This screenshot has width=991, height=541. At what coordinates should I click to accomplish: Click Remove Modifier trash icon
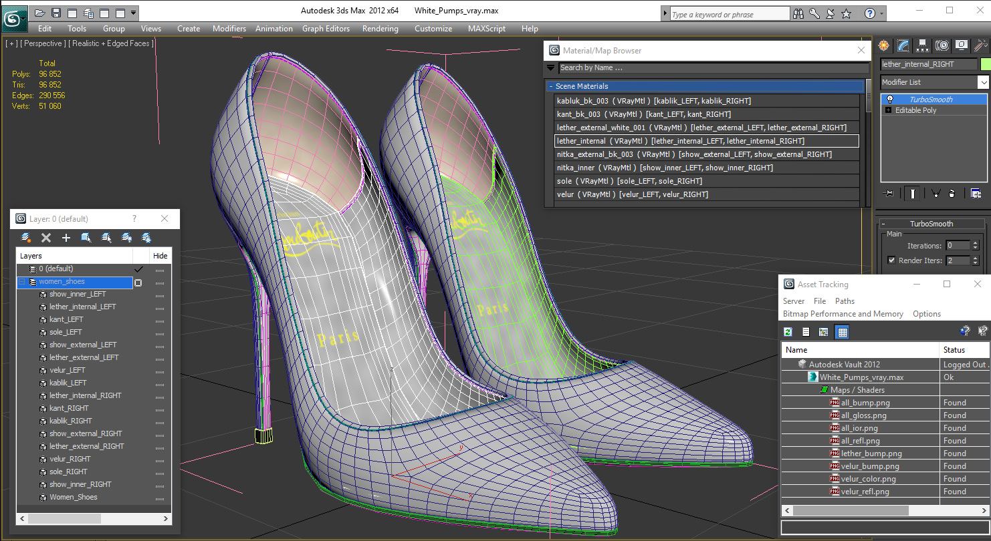click(953, 193)
